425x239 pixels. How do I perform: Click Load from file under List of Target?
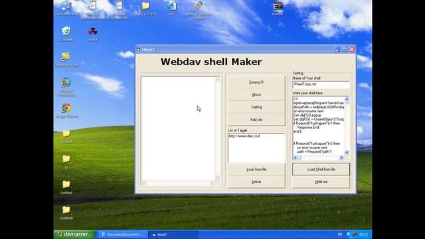[x=256, y=169]
